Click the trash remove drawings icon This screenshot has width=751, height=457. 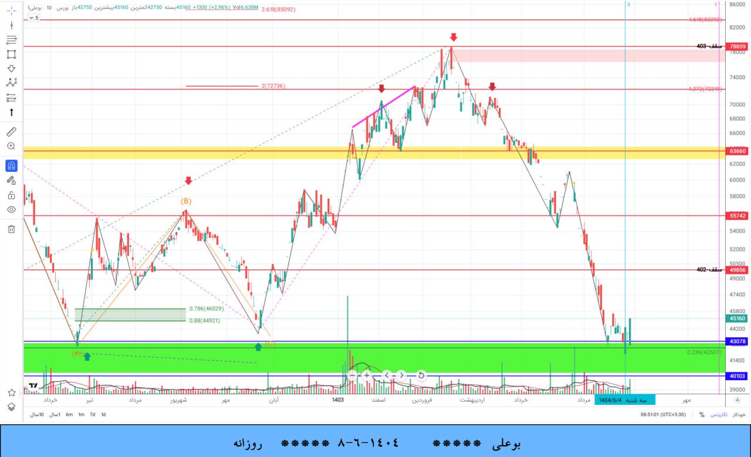coord(11,229)
